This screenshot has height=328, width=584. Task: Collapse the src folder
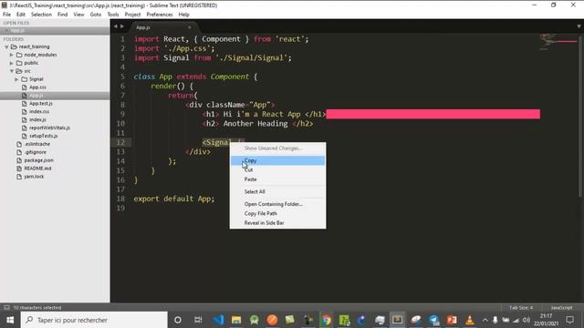[12, 71]
